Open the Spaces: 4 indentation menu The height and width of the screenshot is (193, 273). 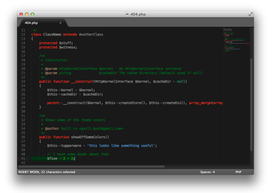[x=207, y=172]
